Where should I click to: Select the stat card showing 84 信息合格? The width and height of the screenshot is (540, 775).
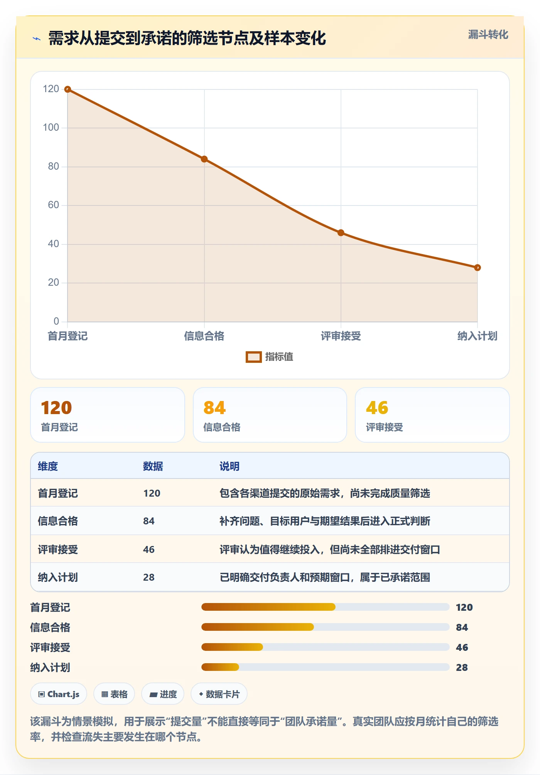point(270,415)
